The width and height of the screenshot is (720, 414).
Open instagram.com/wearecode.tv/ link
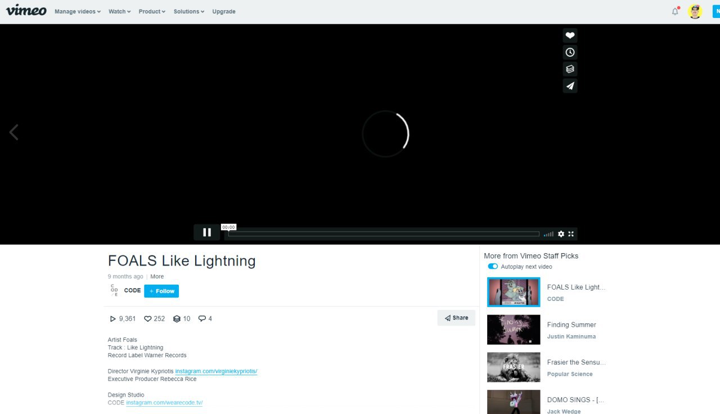[164, 403]
